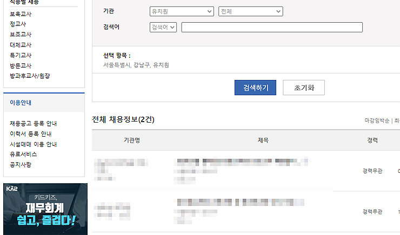Click the 키드키즈 재무회계 banner ad
400x235 pixels.
(x=45, y=209)
